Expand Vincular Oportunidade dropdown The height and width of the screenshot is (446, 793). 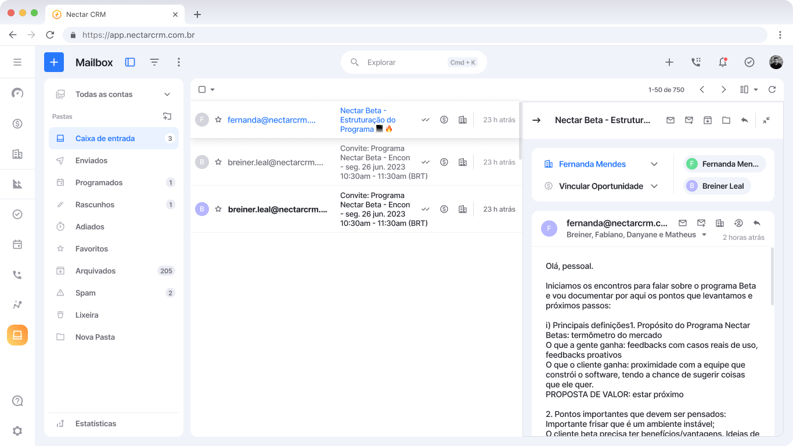654,186
